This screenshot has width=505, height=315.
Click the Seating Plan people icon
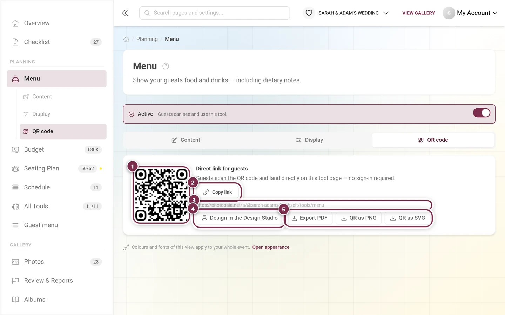tap(15, 168)
